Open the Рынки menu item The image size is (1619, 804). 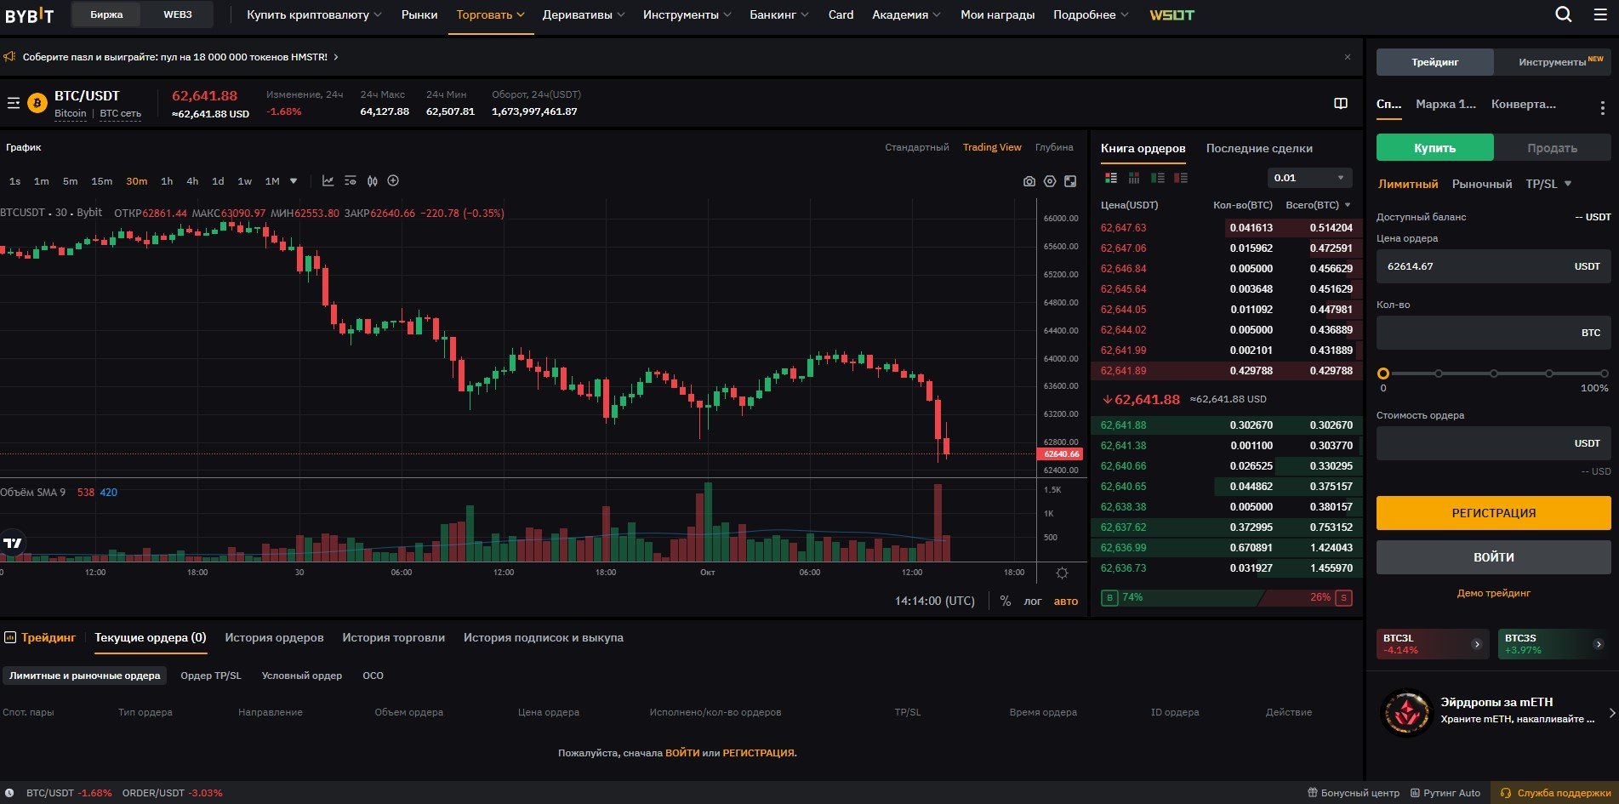point(419,14)
